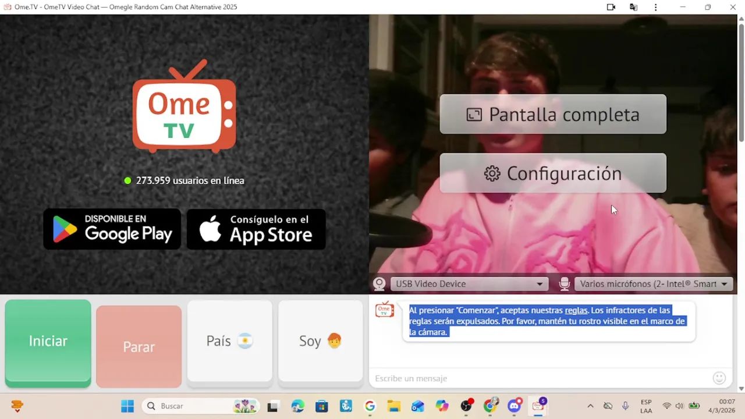The height and width of the screenshot is (419, 745).
Task: Choose country via País button
Action: 229,341
